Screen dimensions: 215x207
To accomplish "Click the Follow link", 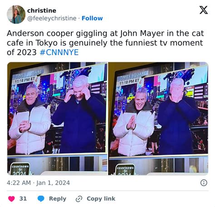I will (x=92, y=18).
